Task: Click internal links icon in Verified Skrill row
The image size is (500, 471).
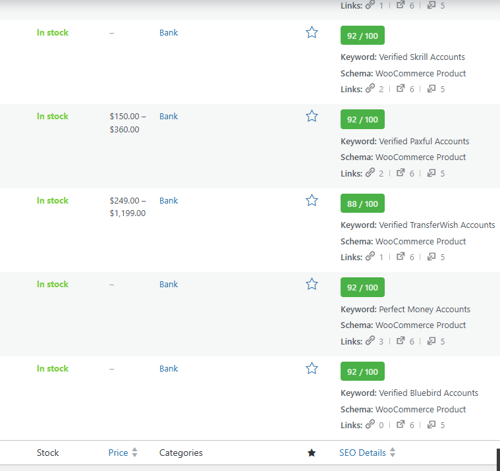Action: coord(370,89)
